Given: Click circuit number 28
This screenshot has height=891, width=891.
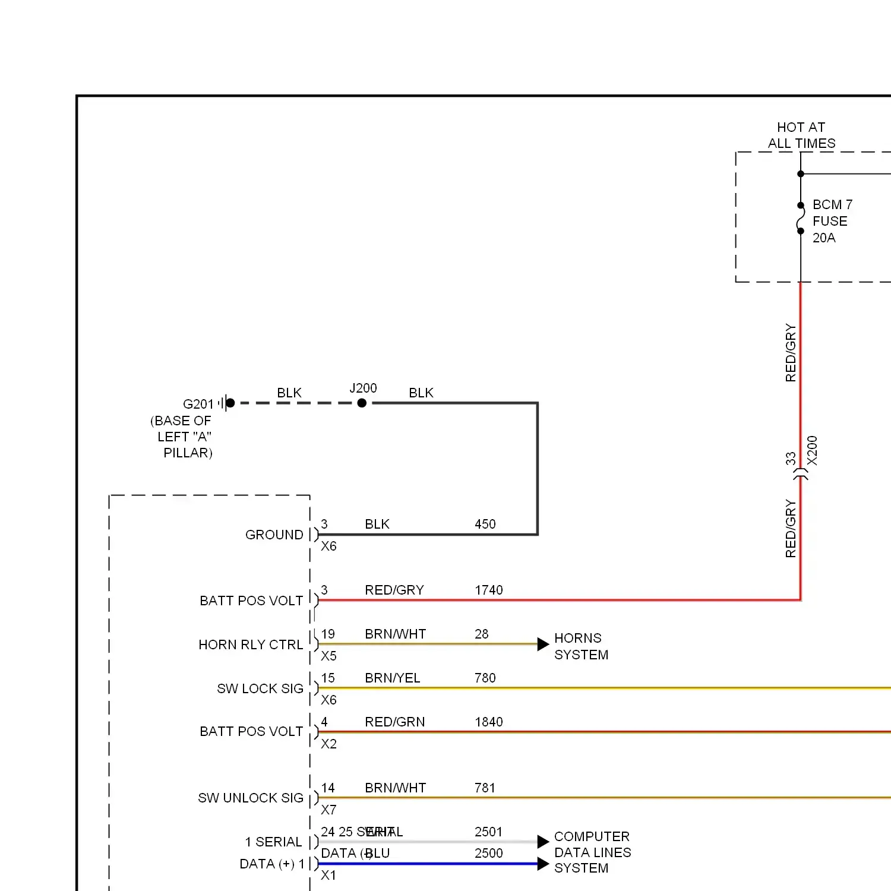Looking at the screenshot, I should click(482, 634).
